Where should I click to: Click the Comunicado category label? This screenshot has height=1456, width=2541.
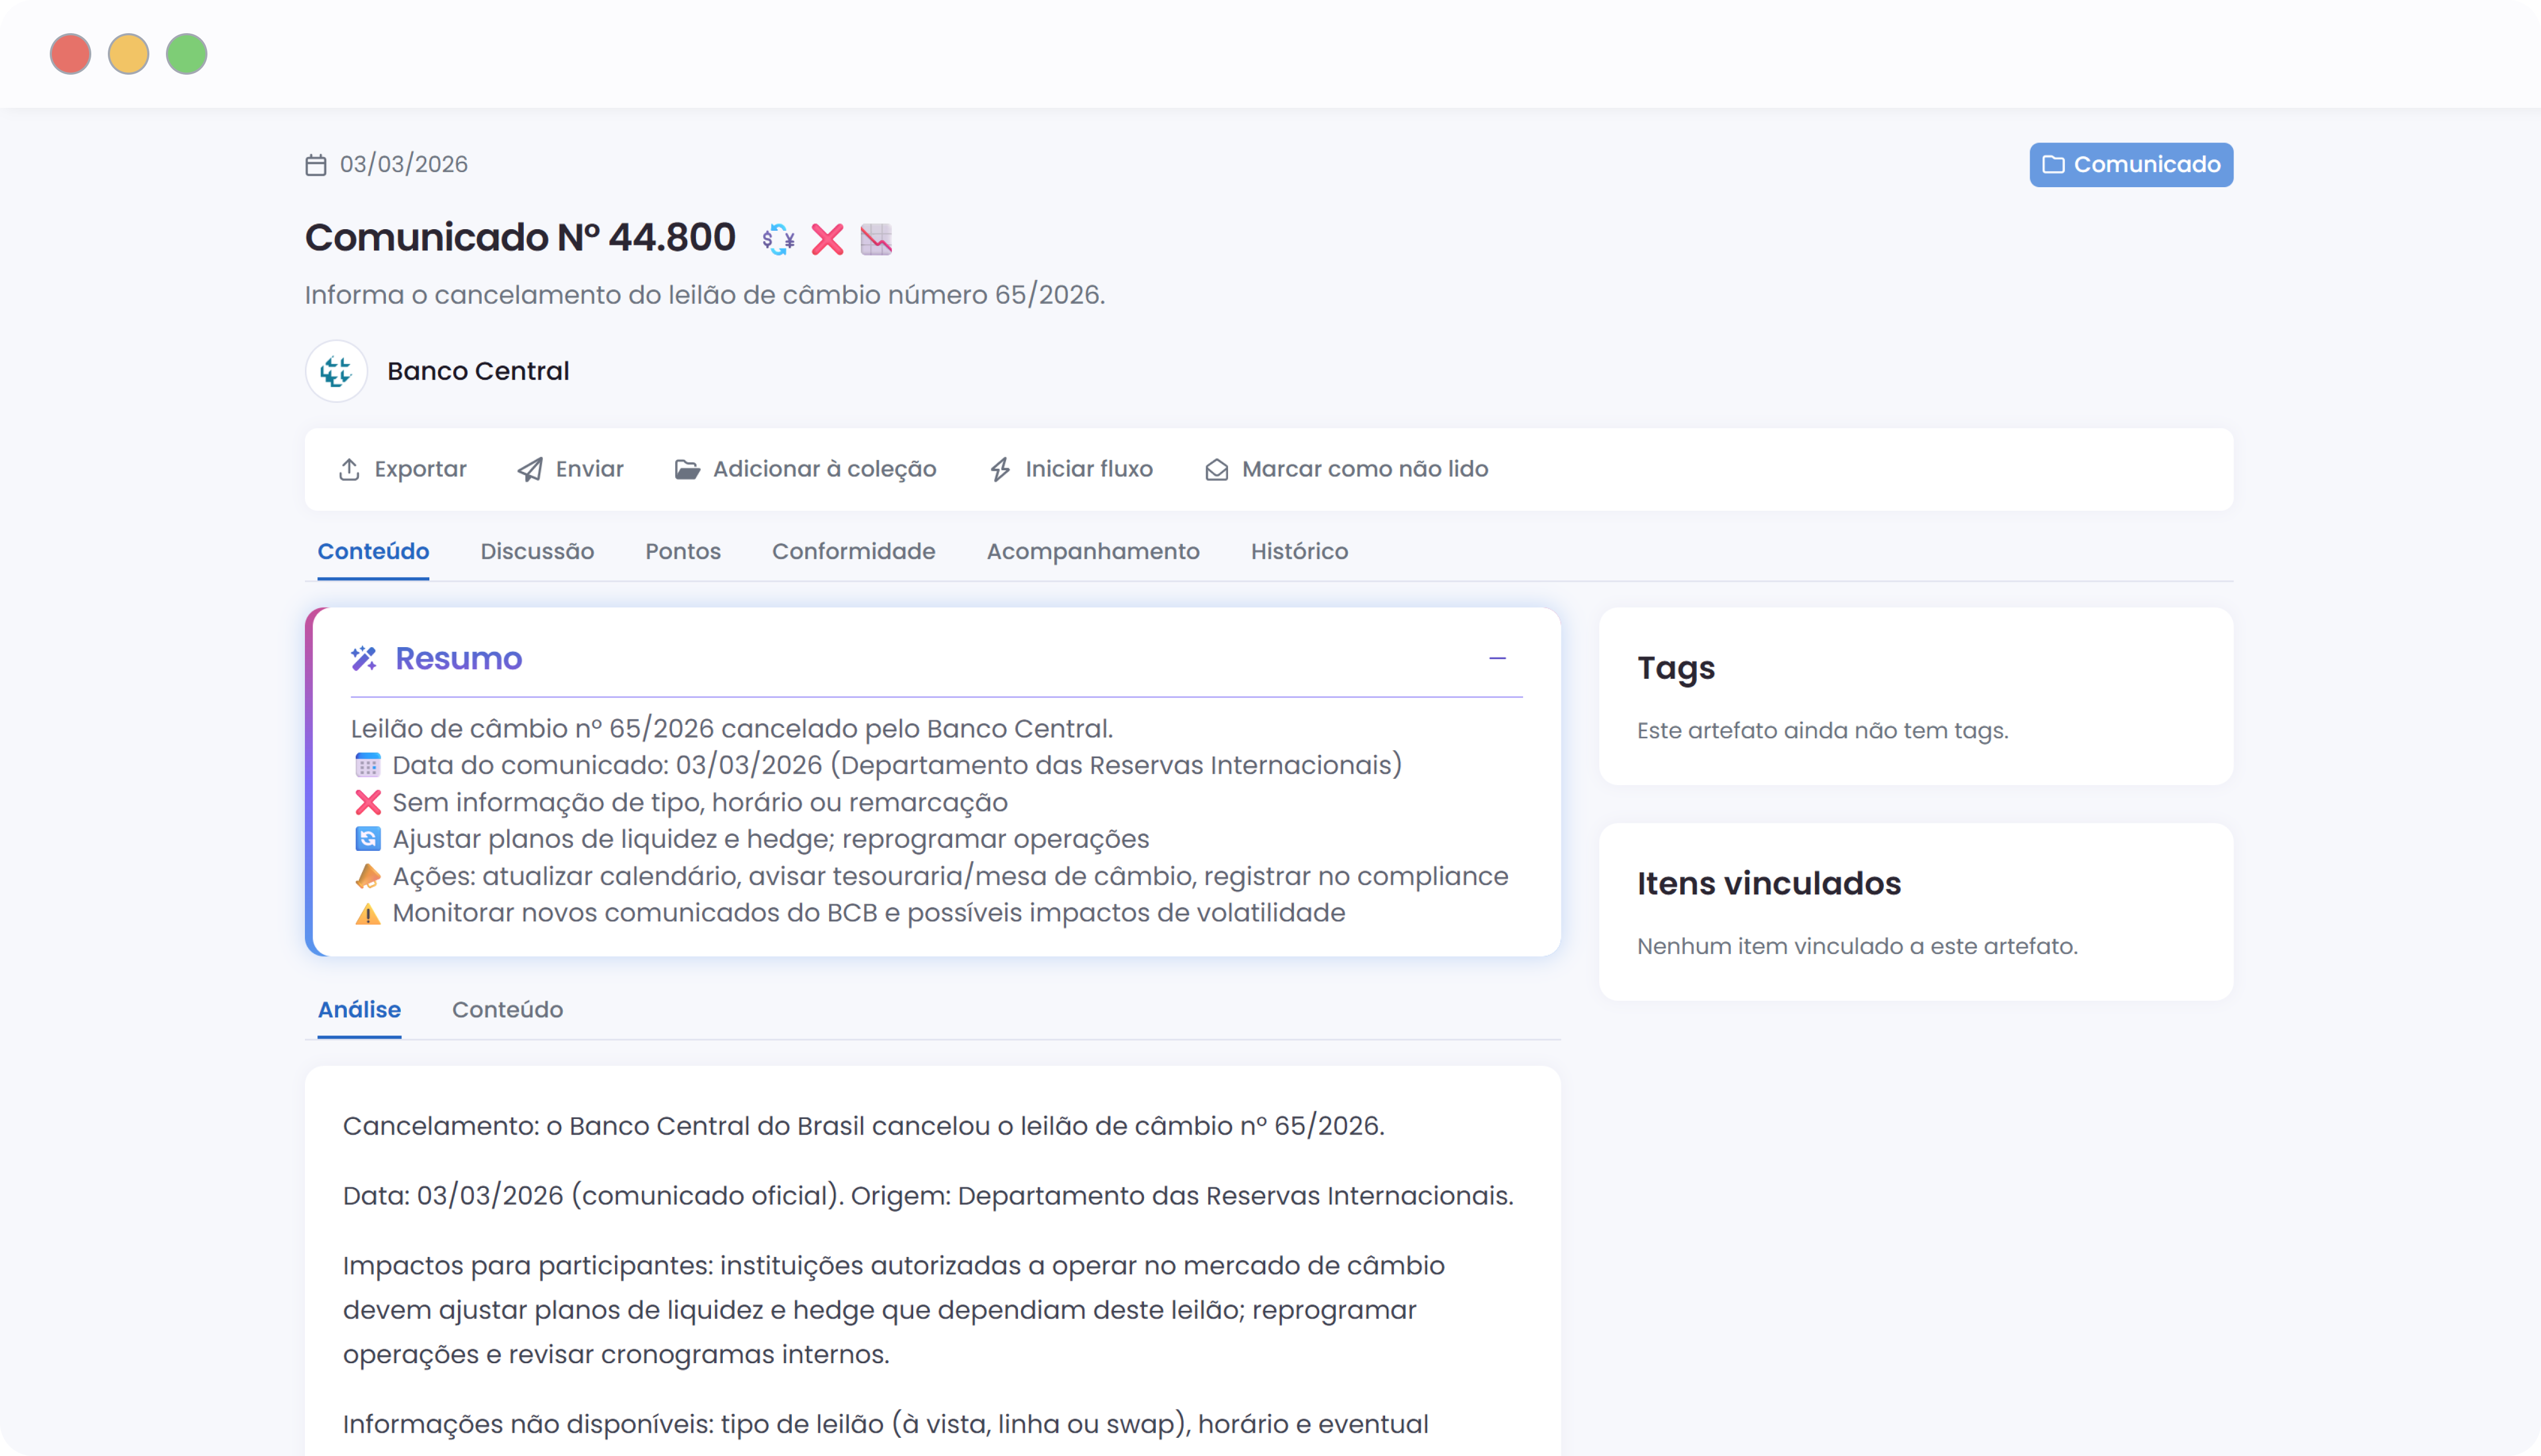[2147, 165]
